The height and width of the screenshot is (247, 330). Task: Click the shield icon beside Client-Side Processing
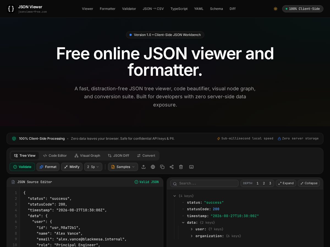(14, 139)
